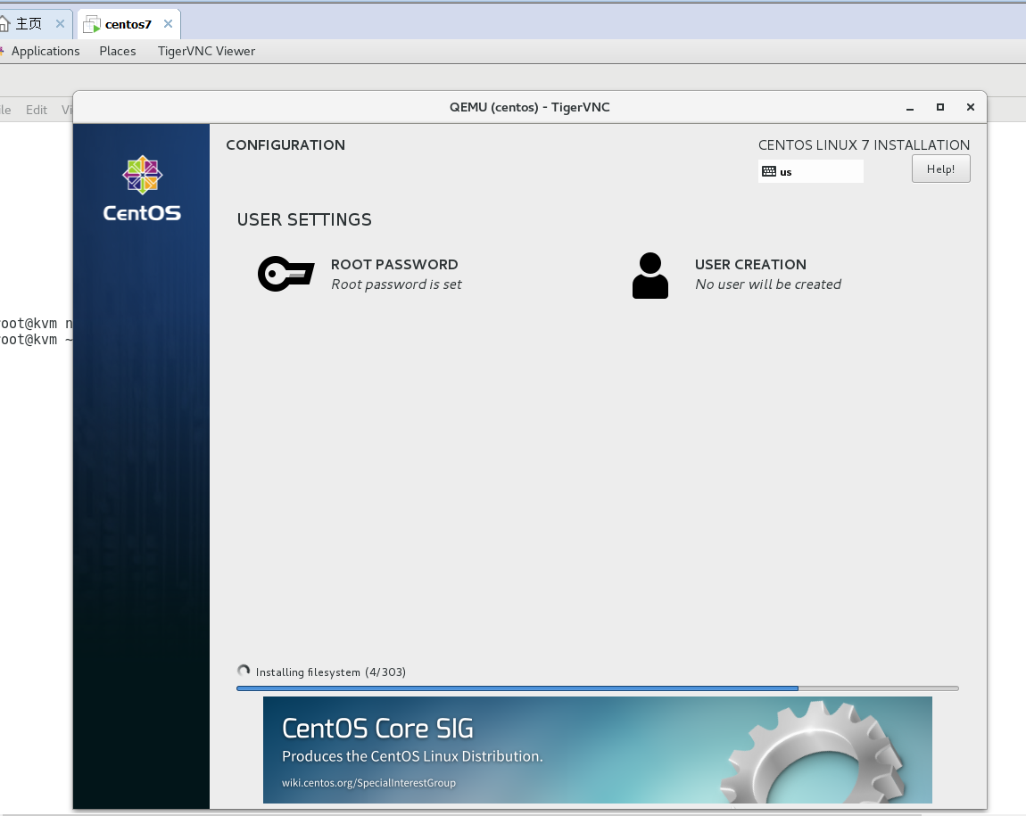Click the CONFIGURATION heading
Viewport: 1026px width, 816px height.
(285, 145)
